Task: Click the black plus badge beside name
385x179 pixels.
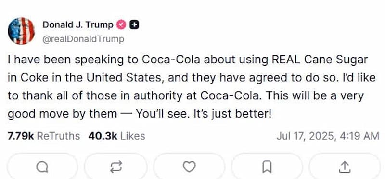Action: point(134,25)
